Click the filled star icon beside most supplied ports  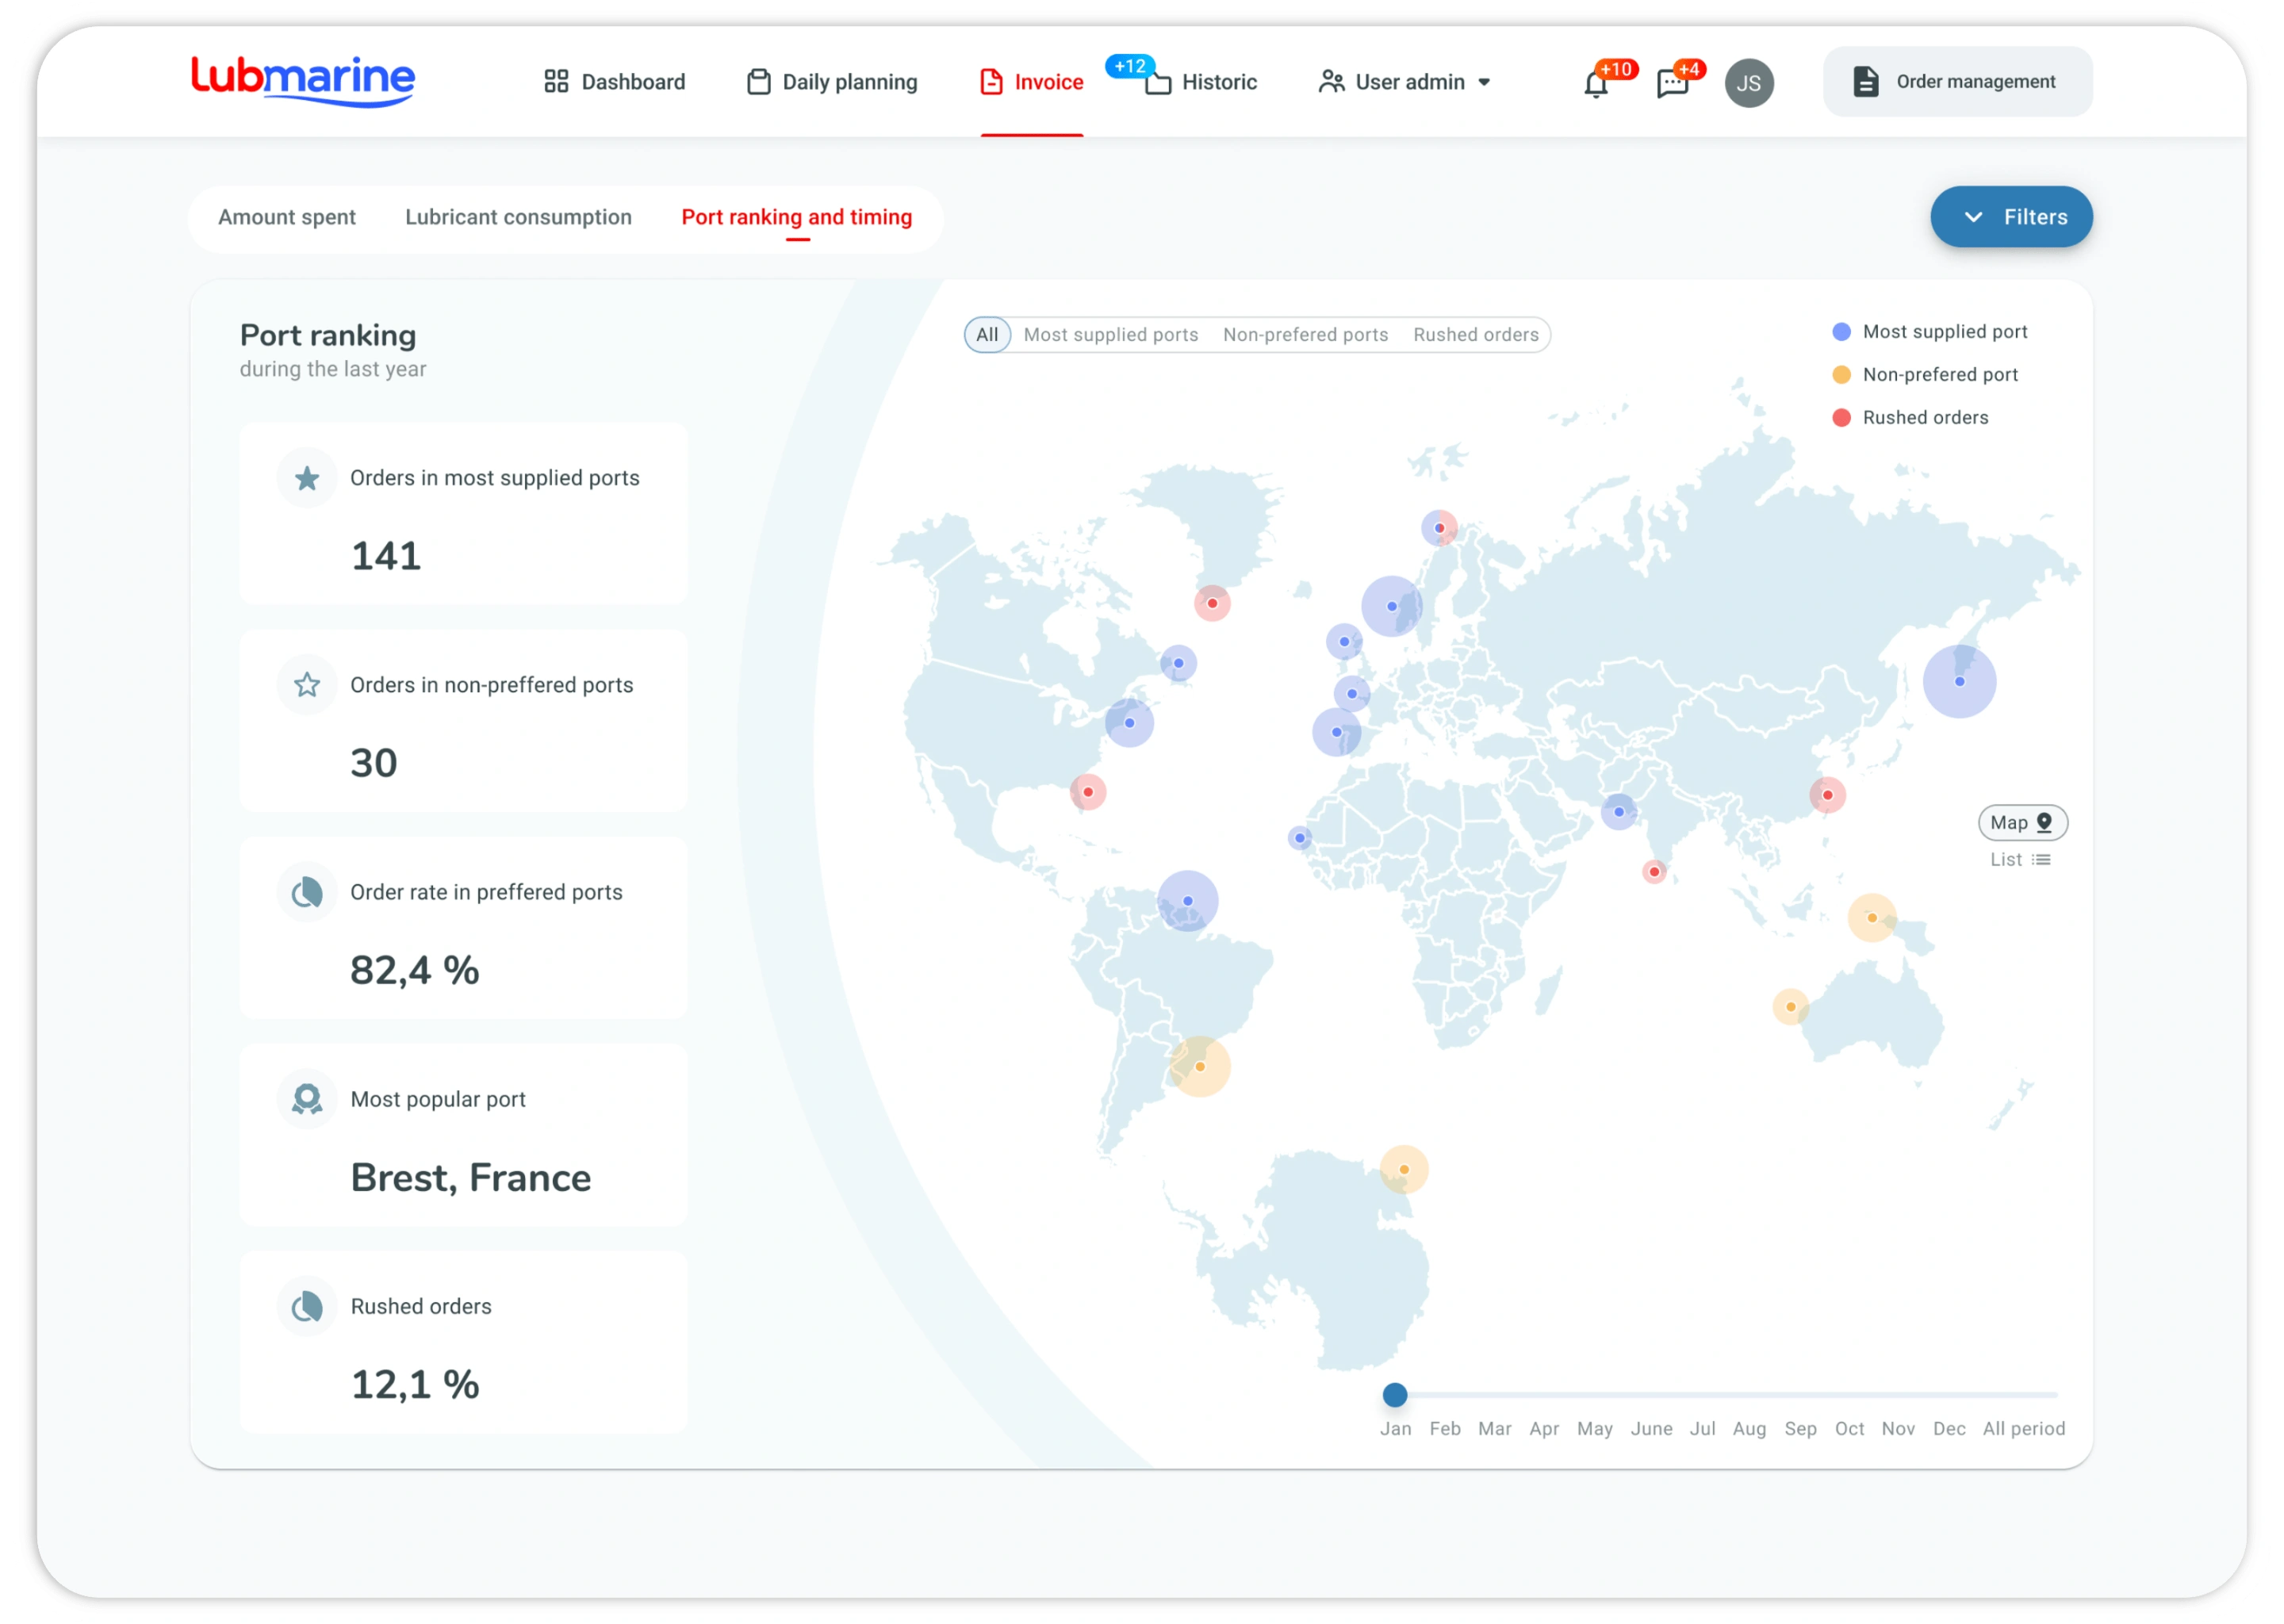click(x=307, y=478)
